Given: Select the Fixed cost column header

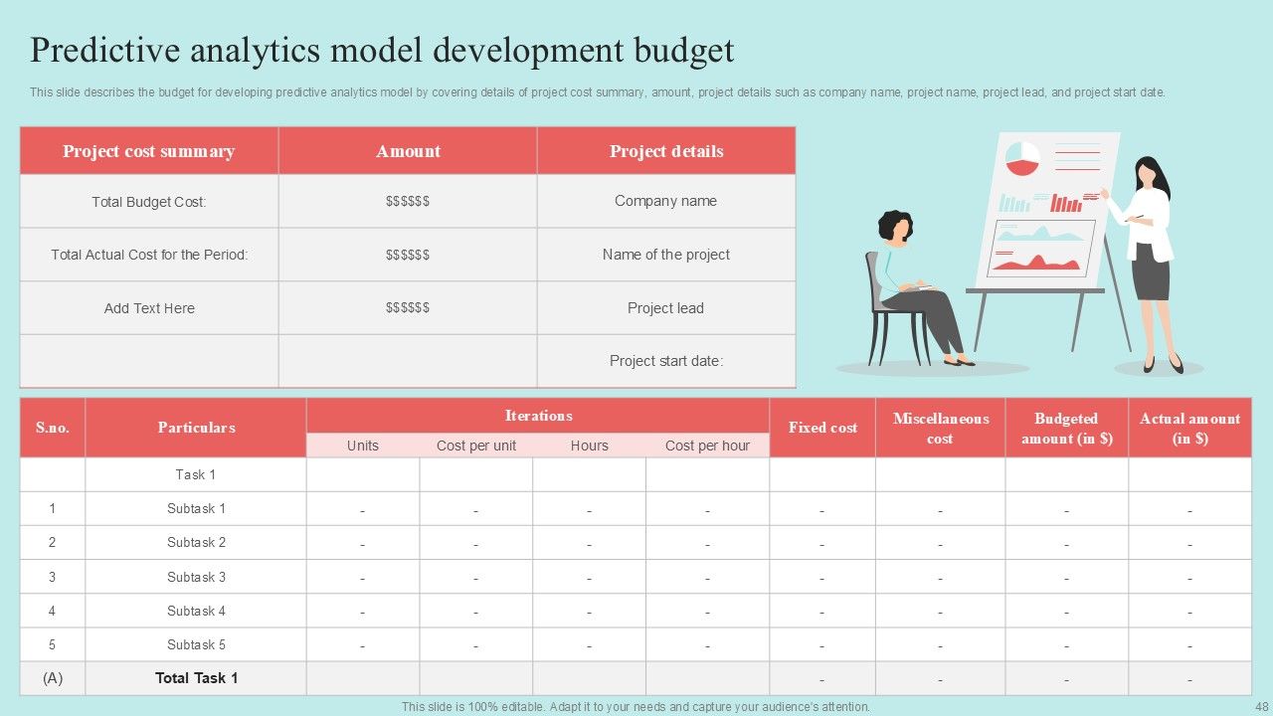Looking at the screenshot, I should 822,428.
